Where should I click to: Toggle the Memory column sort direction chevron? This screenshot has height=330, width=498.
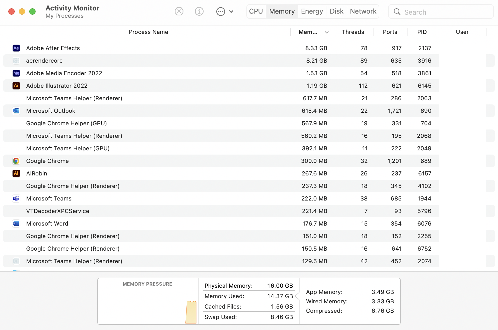tap(327, 32)
